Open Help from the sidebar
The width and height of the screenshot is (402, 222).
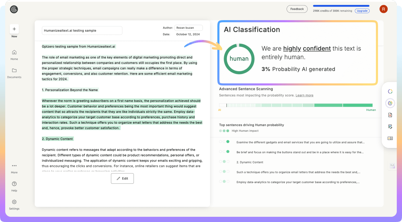click(x=14, y=187)
